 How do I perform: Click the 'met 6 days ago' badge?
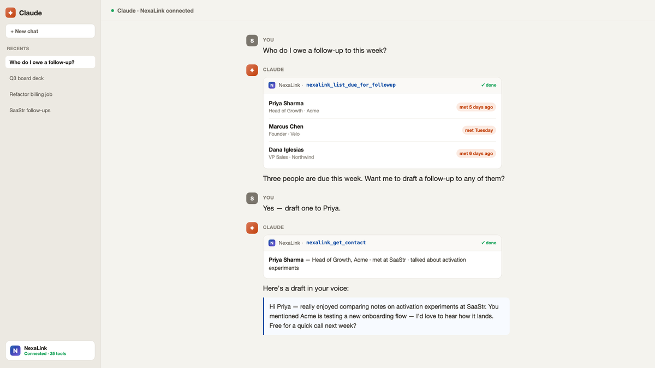pos(476,153)
